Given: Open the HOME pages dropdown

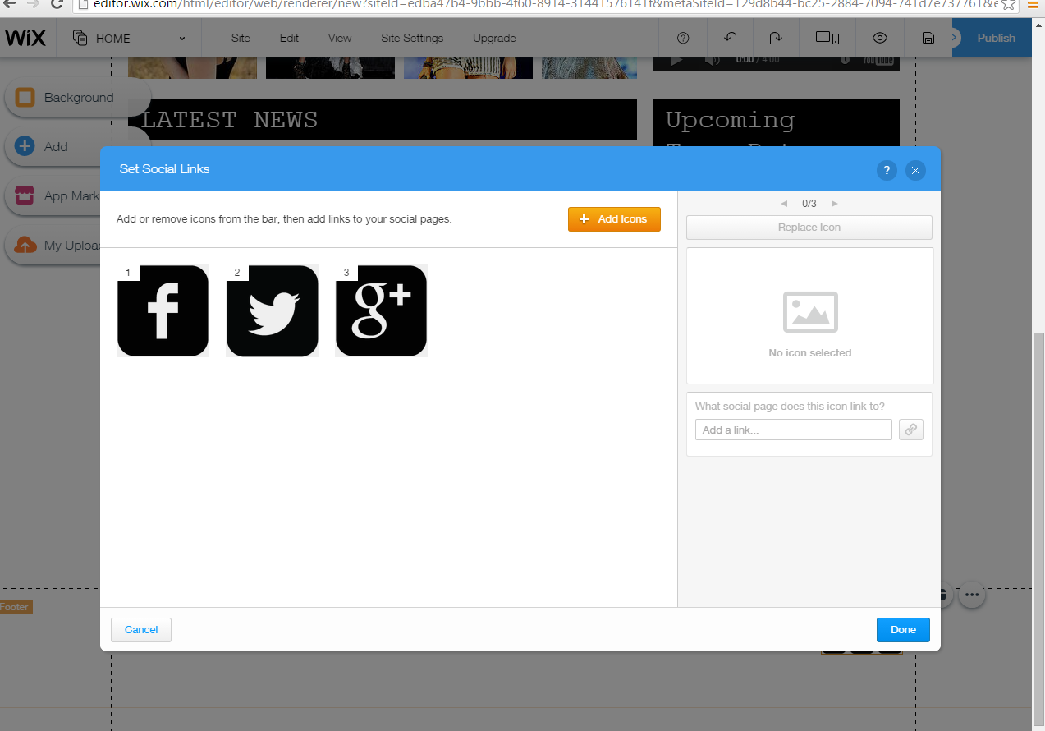Looking at the screenshot, I should (x=129, y=38).
